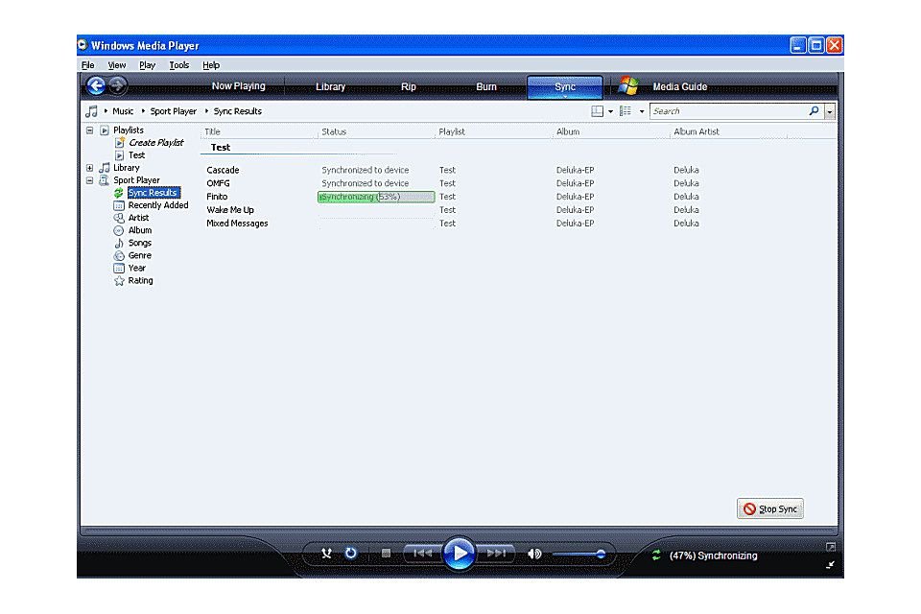This screenshot has height=614, width=921.
Task: Click the Sport Player device icon
Action: 104,180
